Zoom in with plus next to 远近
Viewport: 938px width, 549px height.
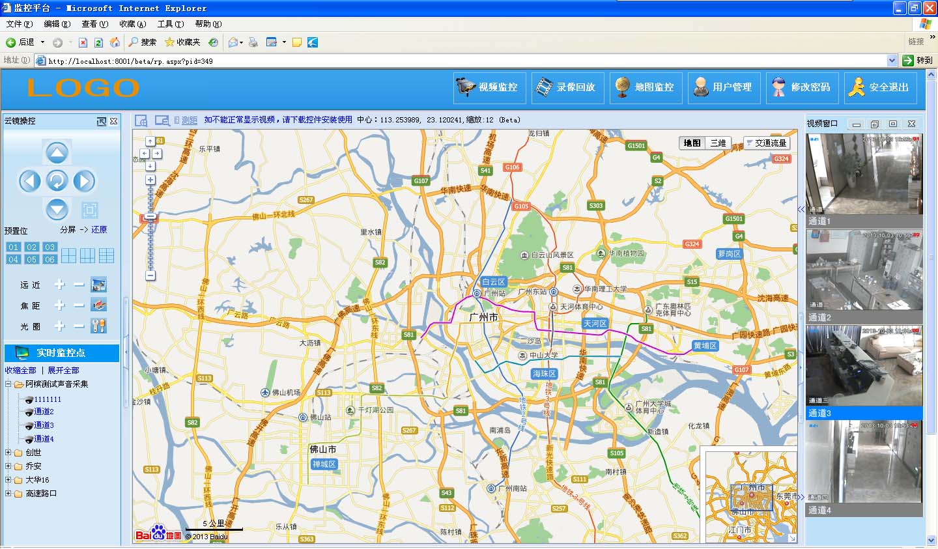point(60,285)
